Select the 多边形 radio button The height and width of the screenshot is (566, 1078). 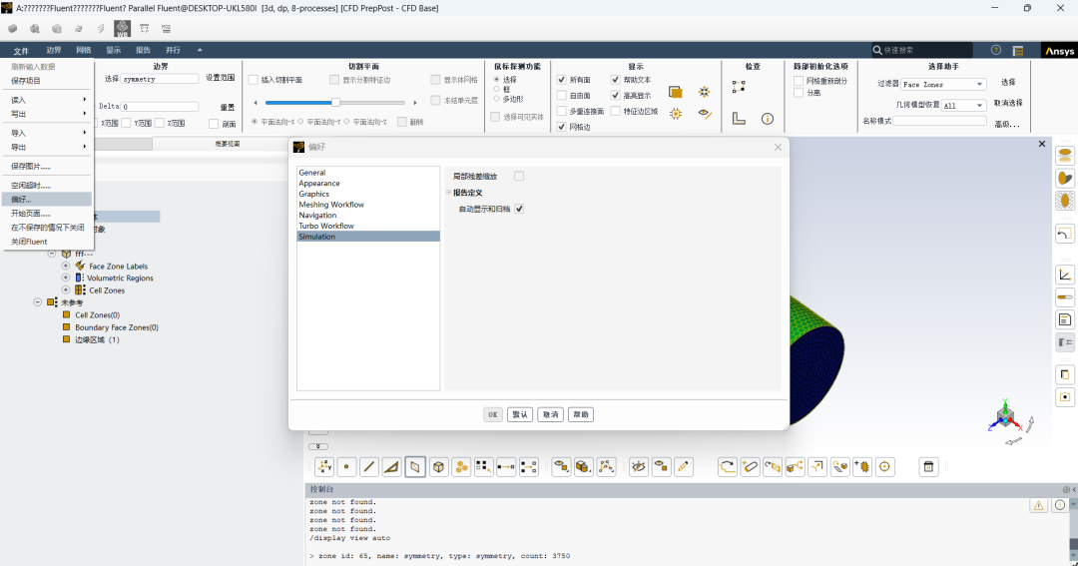tap(496, 99)
